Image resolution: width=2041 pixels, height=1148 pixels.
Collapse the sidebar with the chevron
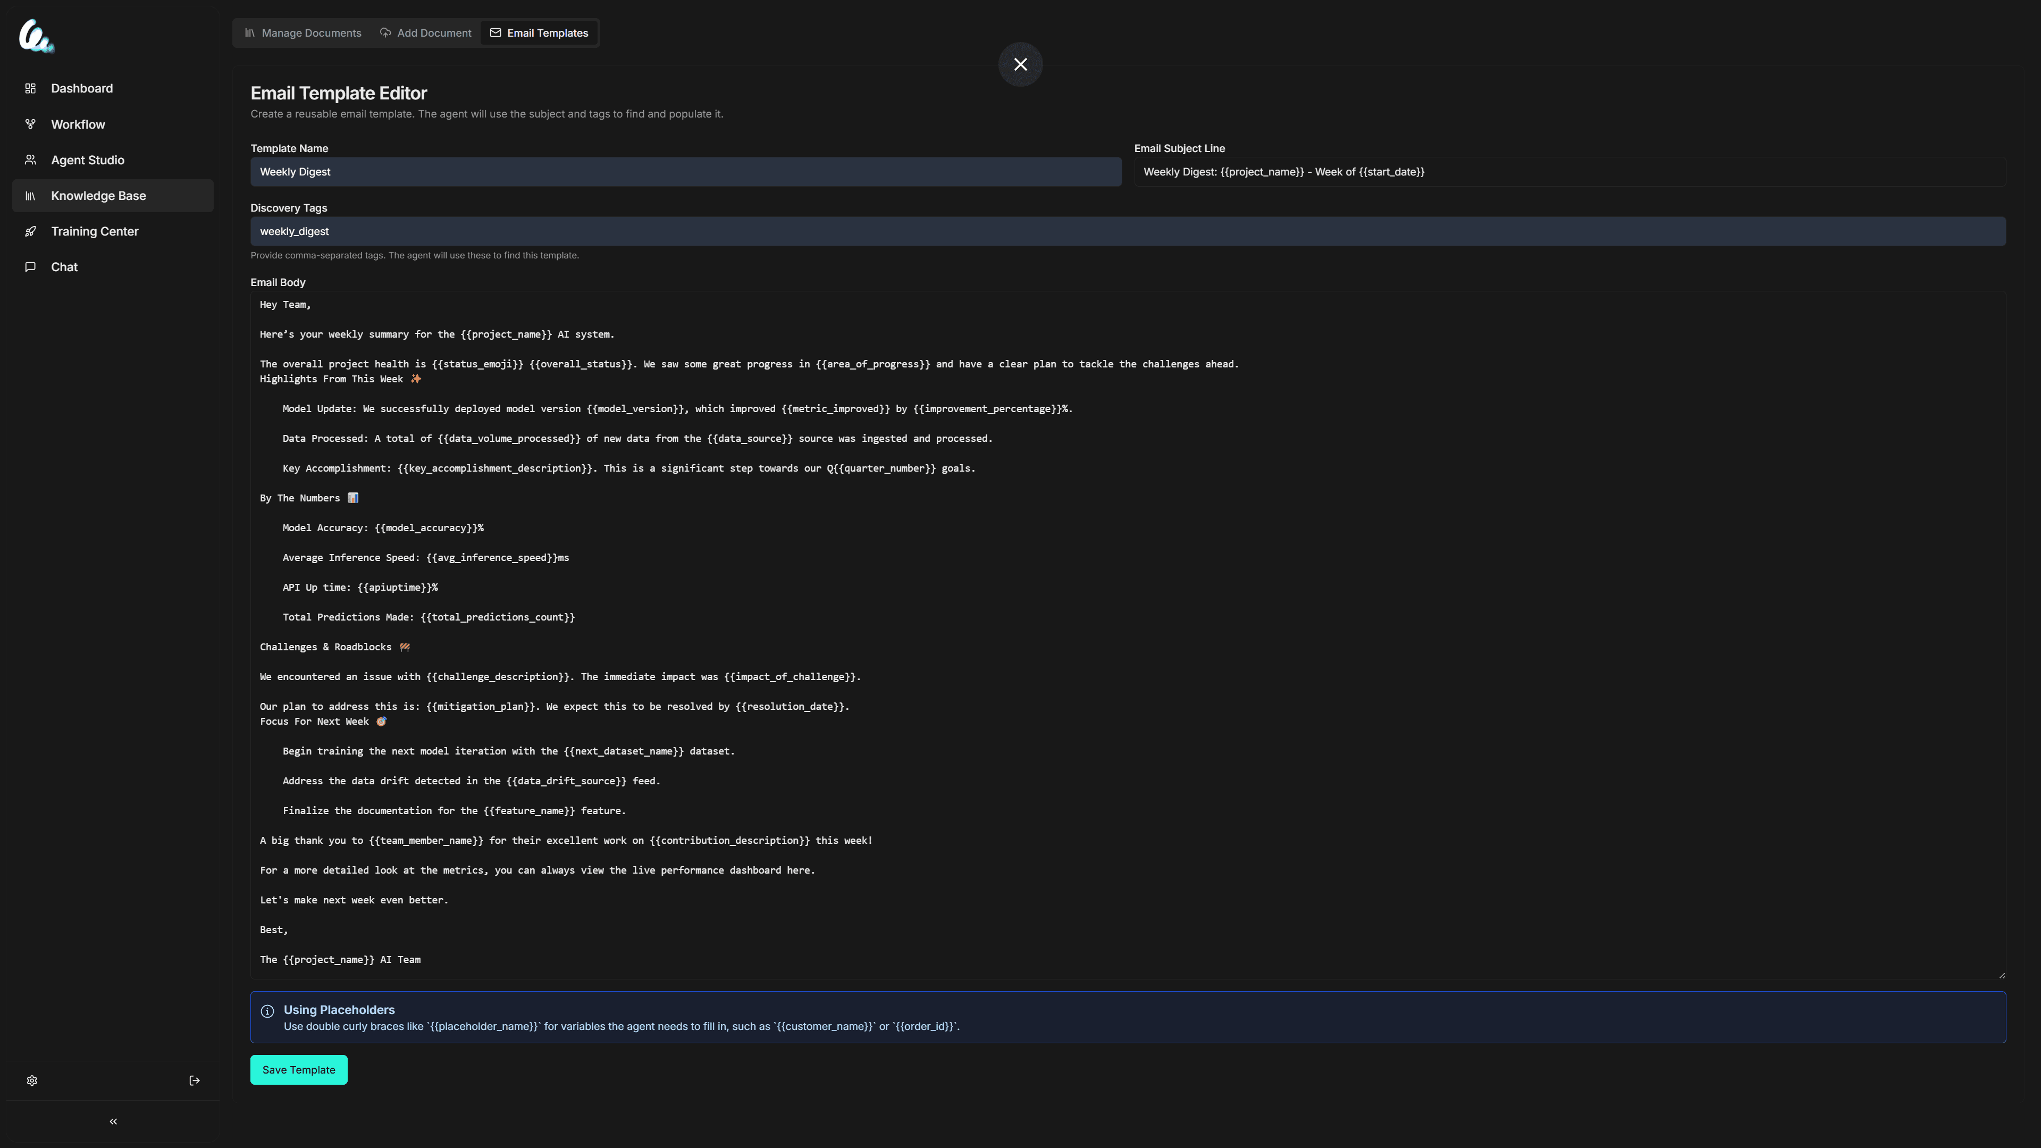(113, 1121)
